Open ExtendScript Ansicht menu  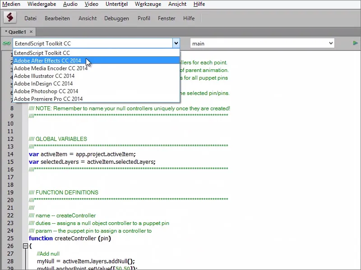(x=88, y=18)
